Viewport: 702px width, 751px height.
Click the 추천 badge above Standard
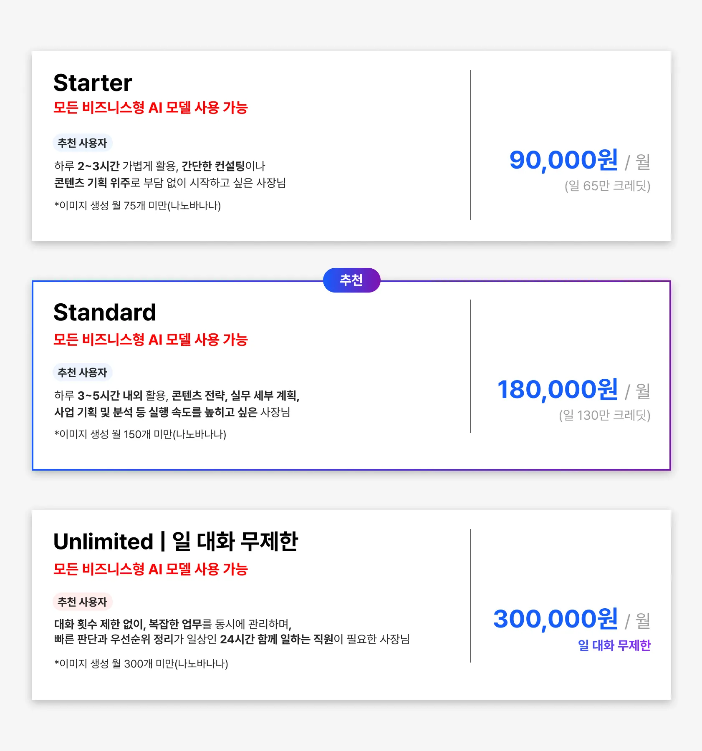pos(351,280)
